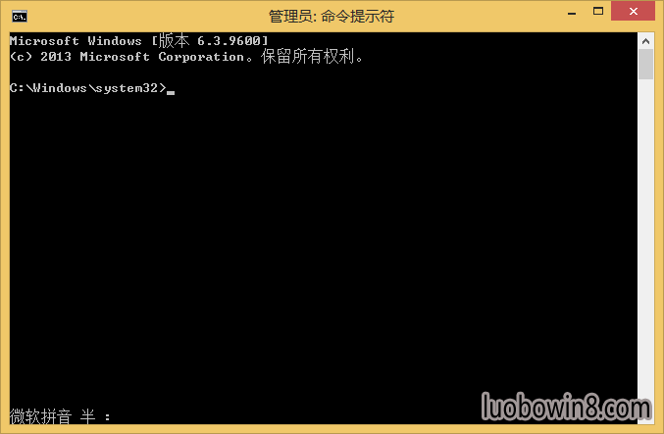Open the cmd system menu icon

[20, 17]
